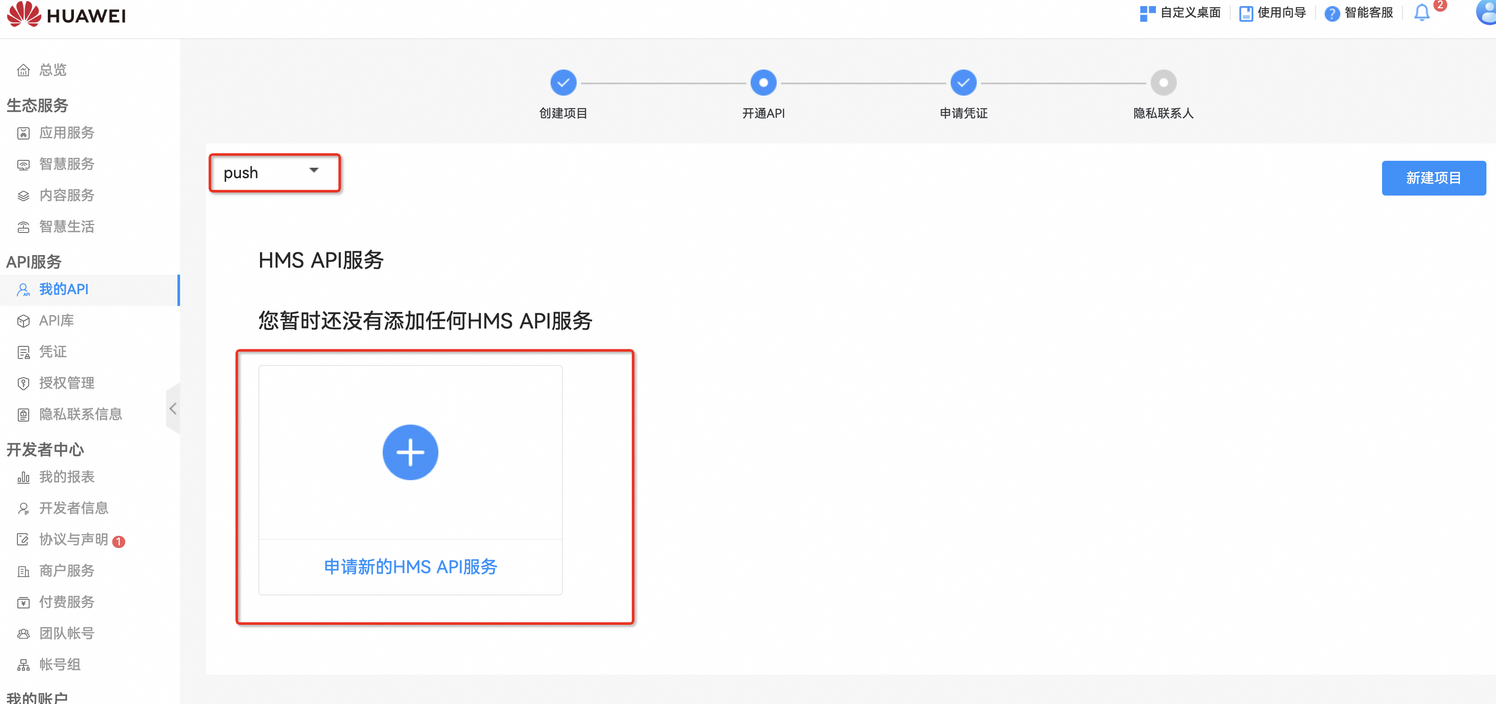1496x704 pixels.
Task: Click the 使用向导 guide icon
Action: [1246, 13]
